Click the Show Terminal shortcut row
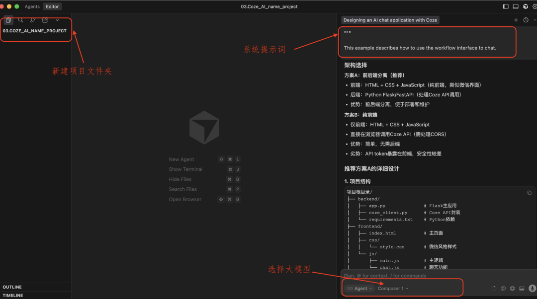This screenshot has width=537, height=299. [204, 169]
